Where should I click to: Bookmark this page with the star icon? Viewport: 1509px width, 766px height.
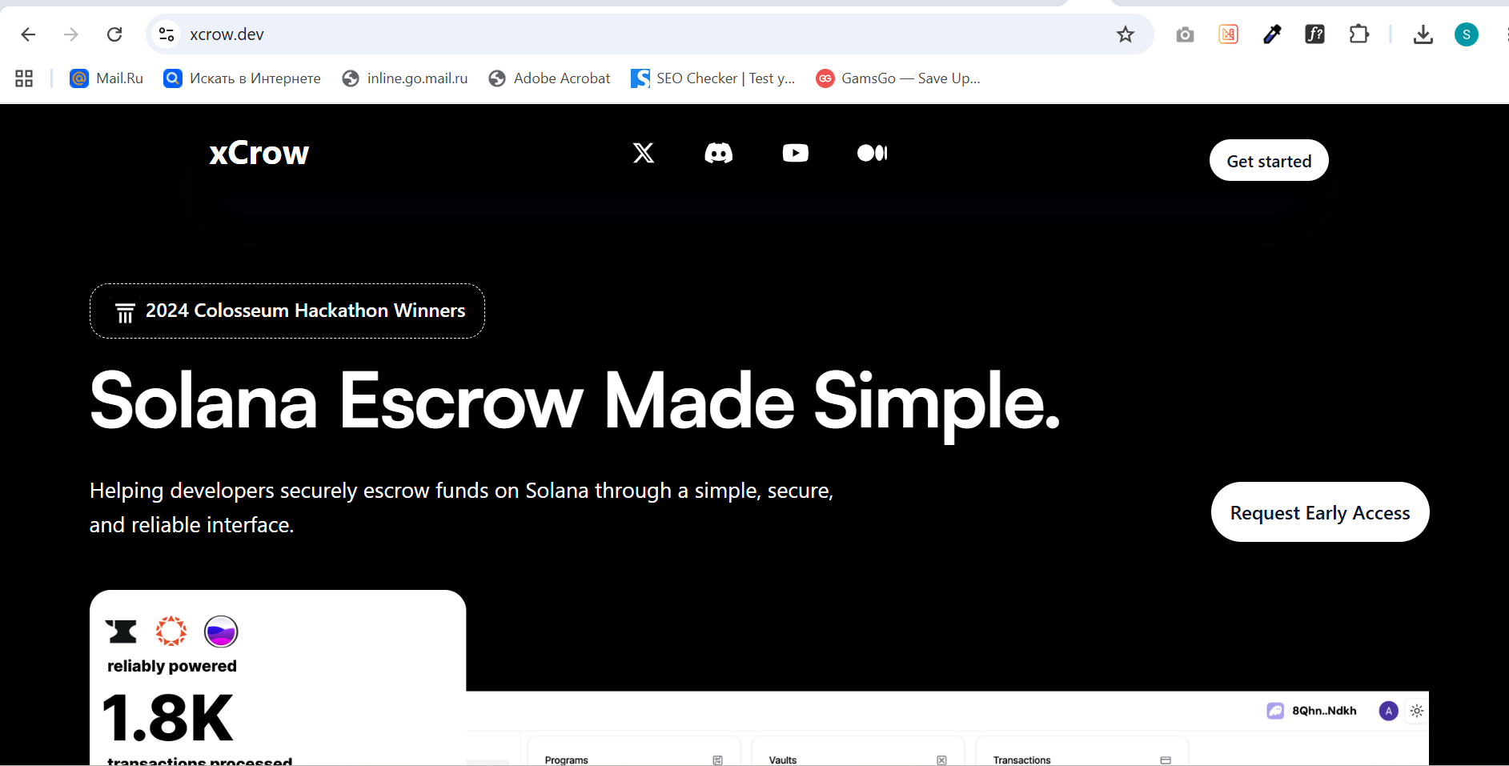click(x=1126, y=34)
